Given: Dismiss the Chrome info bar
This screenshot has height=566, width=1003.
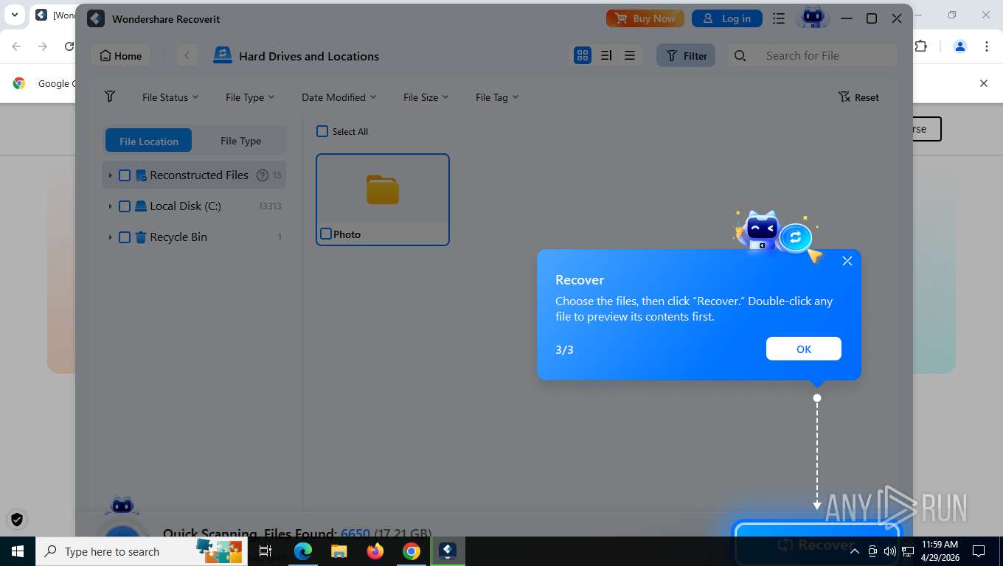Looking at the screenshot, I should pyautogui.click(x=983, y=83).
